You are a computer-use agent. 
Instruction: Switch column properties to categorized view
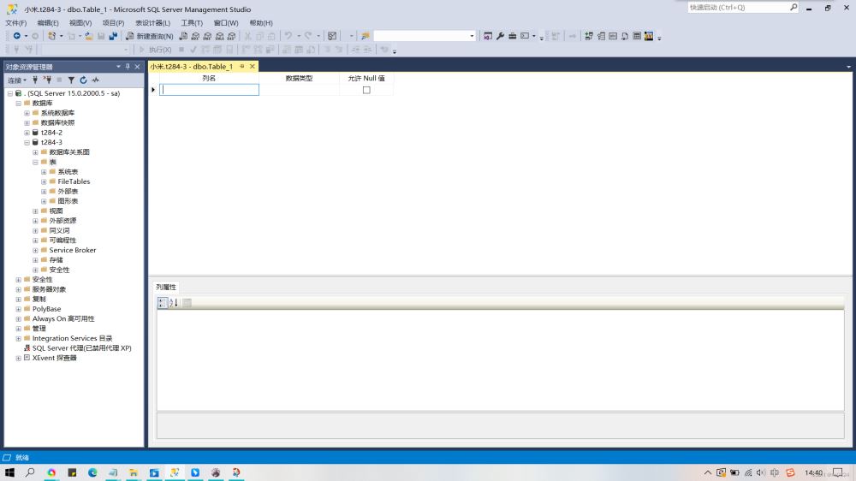[x=163, y=302]
